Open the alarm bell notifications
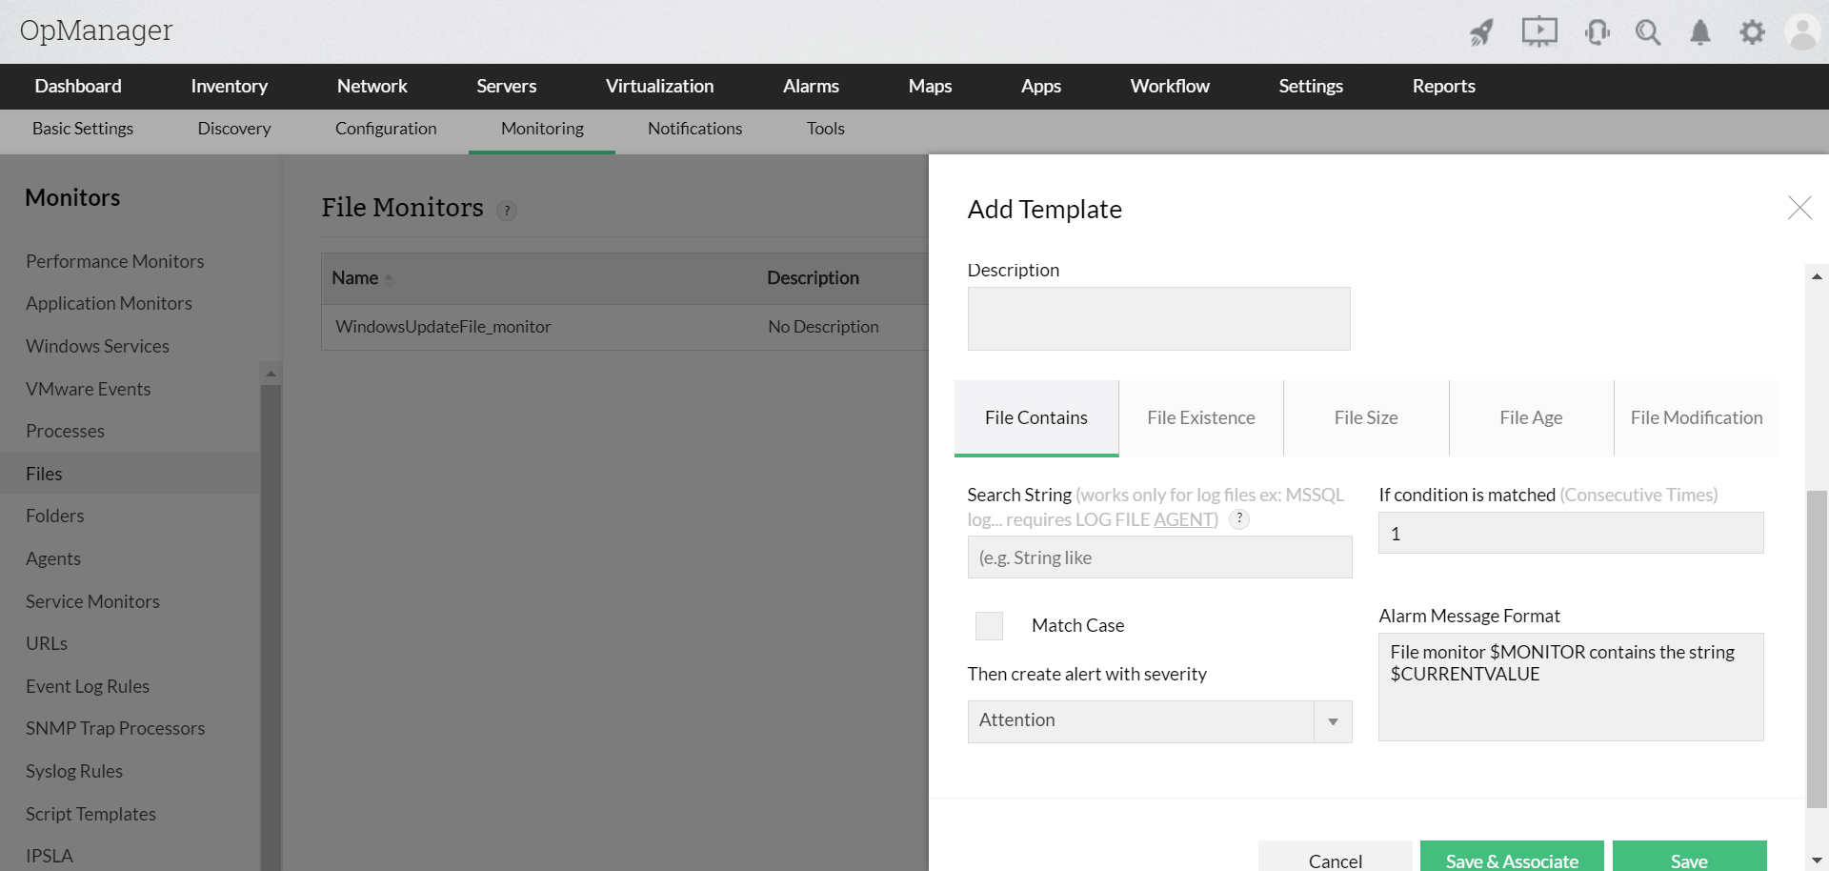Image resolution: width=1829 pixels, height=871 pixels. (1700, 32)
